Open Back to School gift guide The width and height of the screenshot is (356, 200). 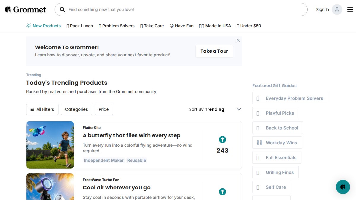(x=278, y=128)
